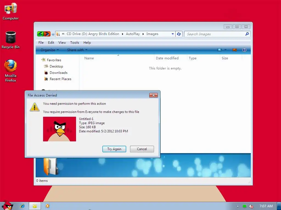Image resolution: width=281 pixels, height=210 pixels.
Task: Click the double chevron before CD Drive
Action: click(63, 34)
